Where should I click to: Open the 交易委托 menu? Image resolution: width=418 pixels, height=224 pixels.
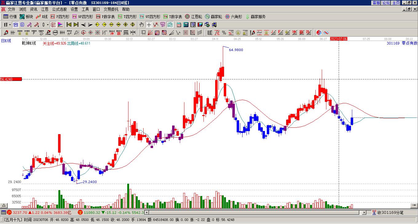pyautogui.click(x=111, y=10)
